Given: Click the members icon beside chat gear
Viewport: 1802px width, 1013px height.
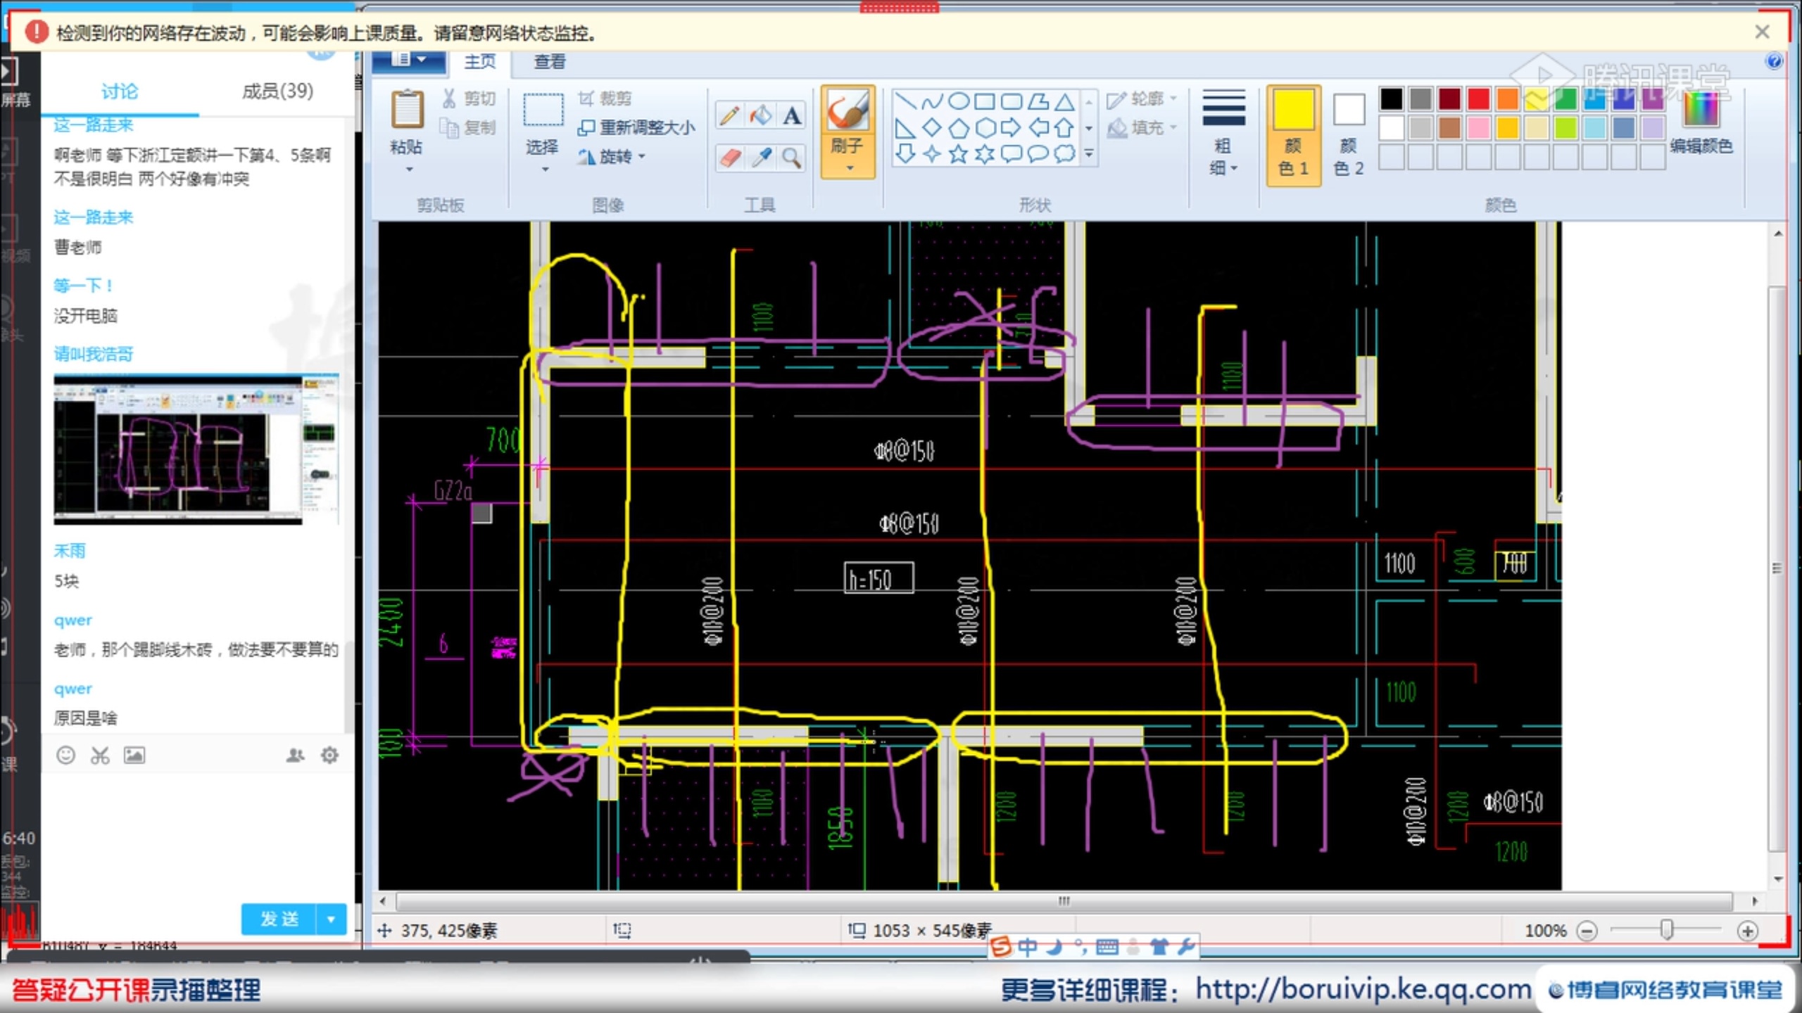Looking at the screenshot, I should click(x=295, y=756).
